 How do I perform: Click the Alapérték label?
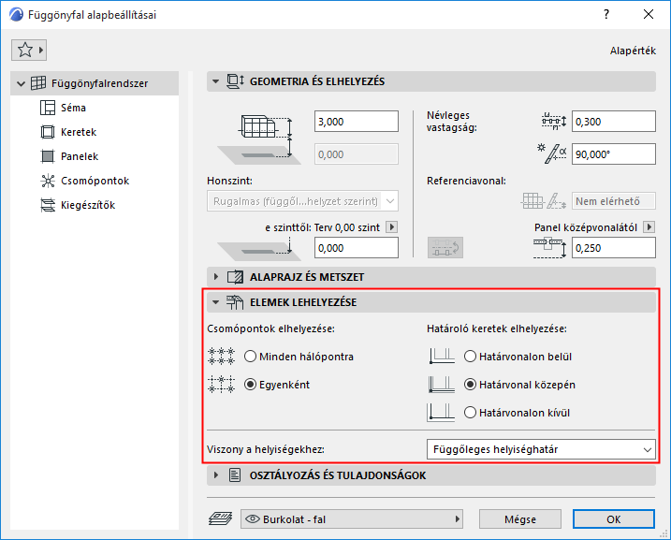coord(633,51)
